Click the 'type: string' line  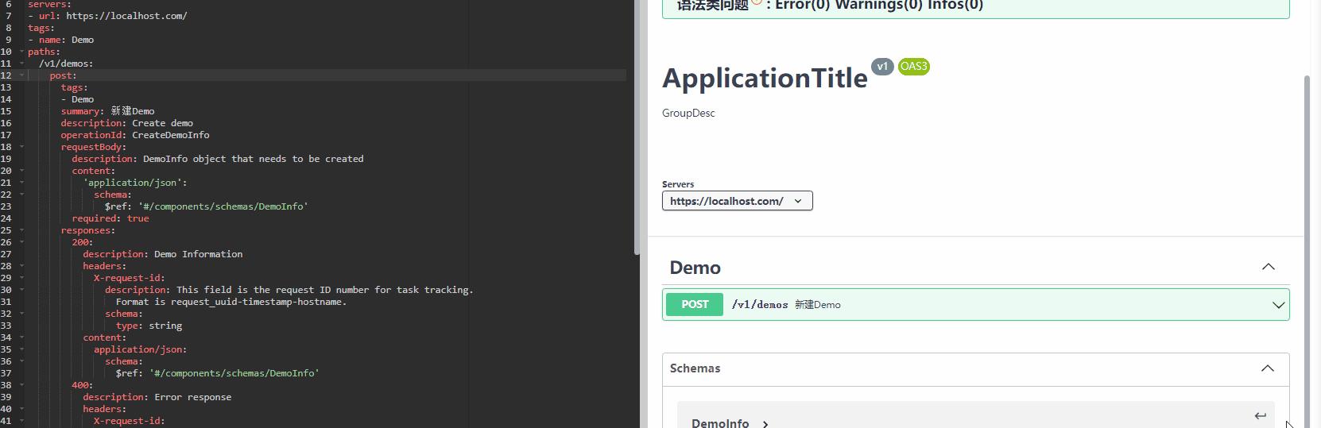point(149,326)
